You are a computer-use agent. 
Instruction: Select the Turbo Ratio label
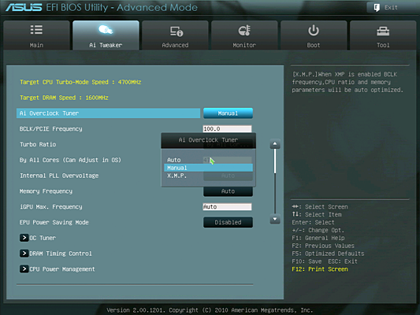[x=38, y=144]
